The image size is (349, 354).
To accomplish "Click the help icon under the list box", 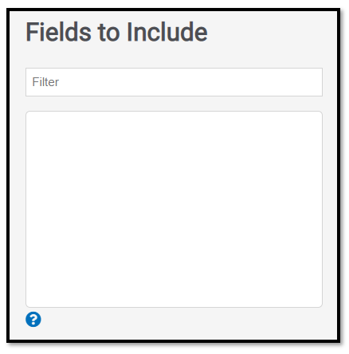I will pos(33,319).
